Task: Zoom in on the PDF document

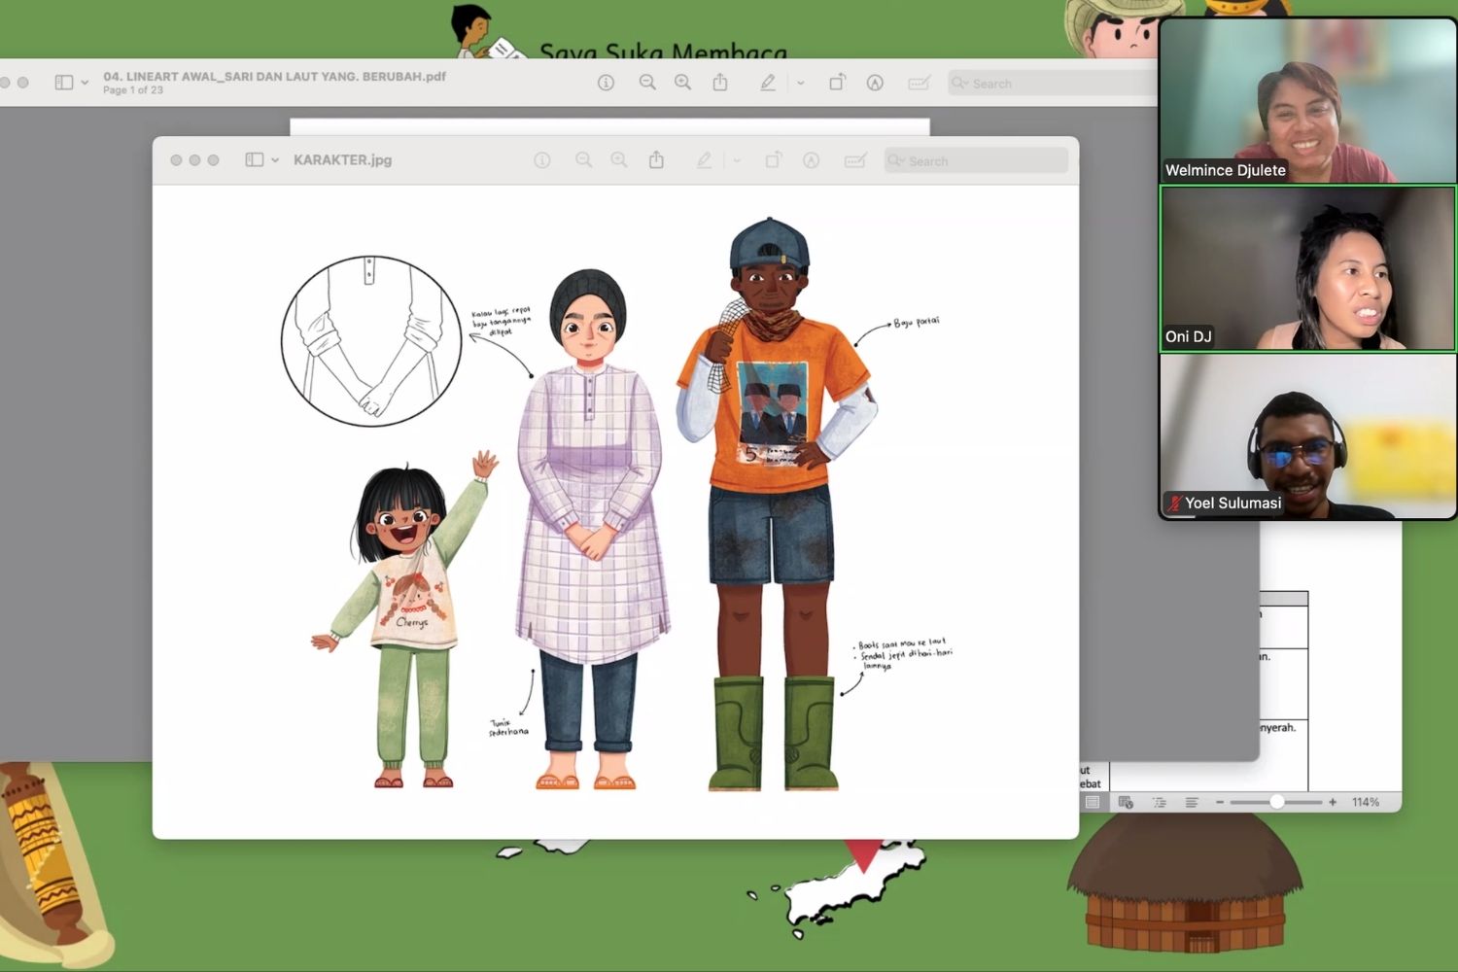Action: tap(683, 83)
